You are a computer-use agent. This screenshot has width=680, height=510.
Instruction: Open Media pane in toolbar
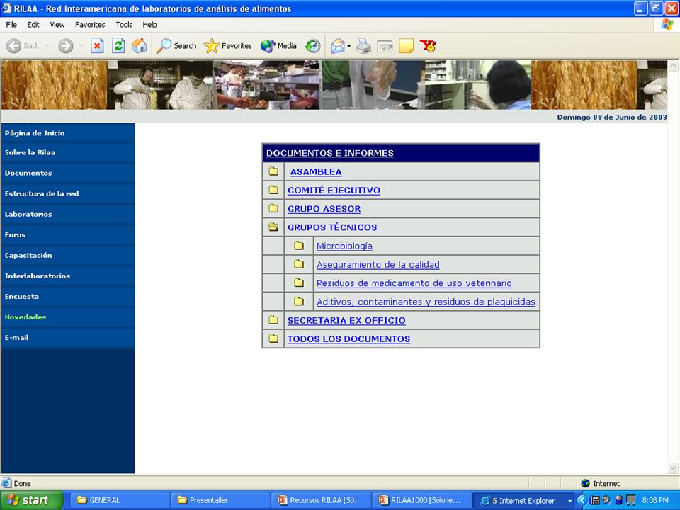coord(278,45)
